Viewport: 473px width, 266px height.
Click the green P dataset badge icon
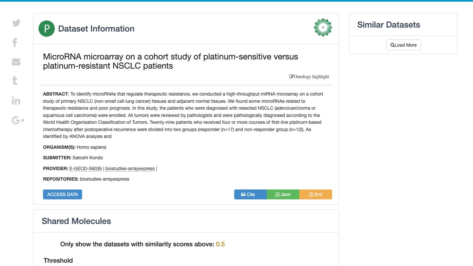pos(47,29)
